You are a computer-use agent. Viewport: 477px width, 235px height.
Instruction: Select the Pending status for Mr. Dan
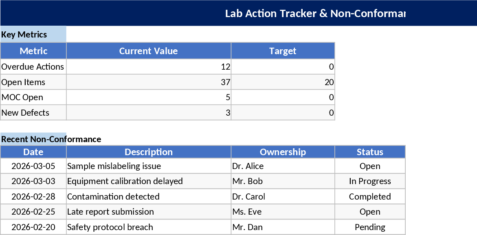370,227
